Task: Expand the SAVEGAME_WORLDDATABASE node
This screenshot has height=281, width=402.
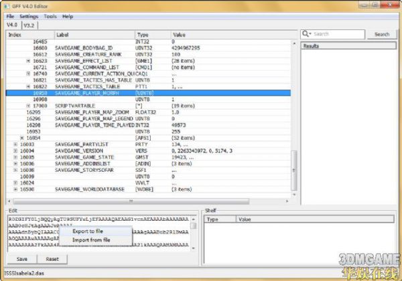Action: [x=15, y=189]
